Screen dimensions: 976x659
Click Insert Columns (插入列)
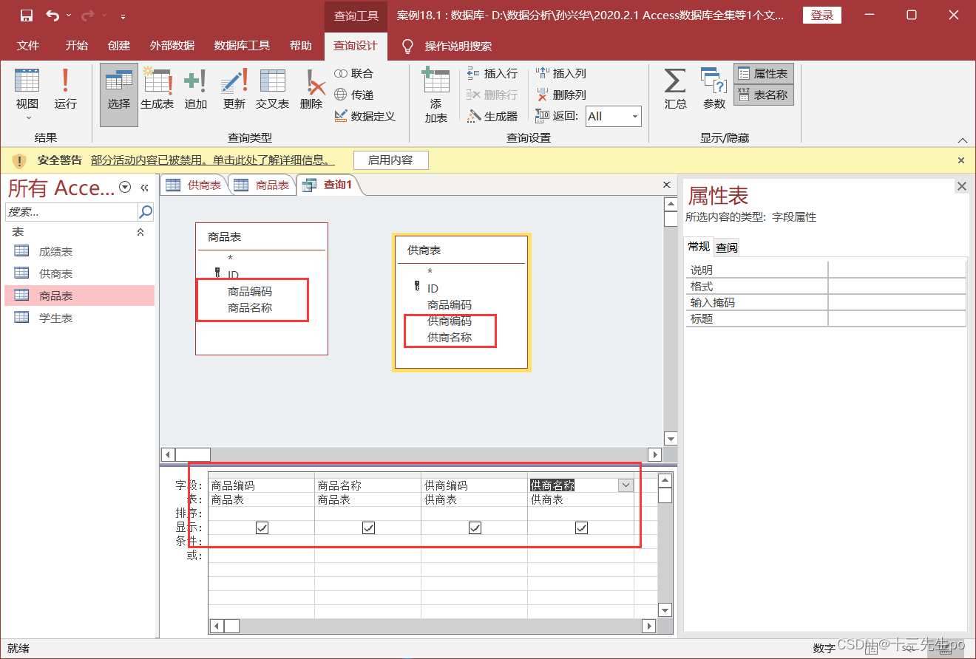tap(560, 74)
